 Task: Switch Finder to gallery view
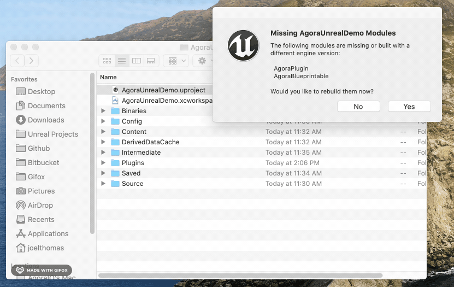tap(151, 61)
